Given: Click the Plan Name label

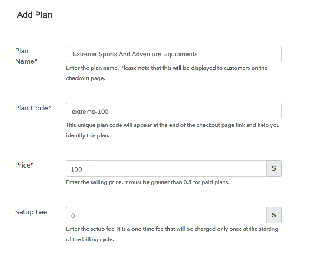Looking at the screenshot, I should (26, 56).
